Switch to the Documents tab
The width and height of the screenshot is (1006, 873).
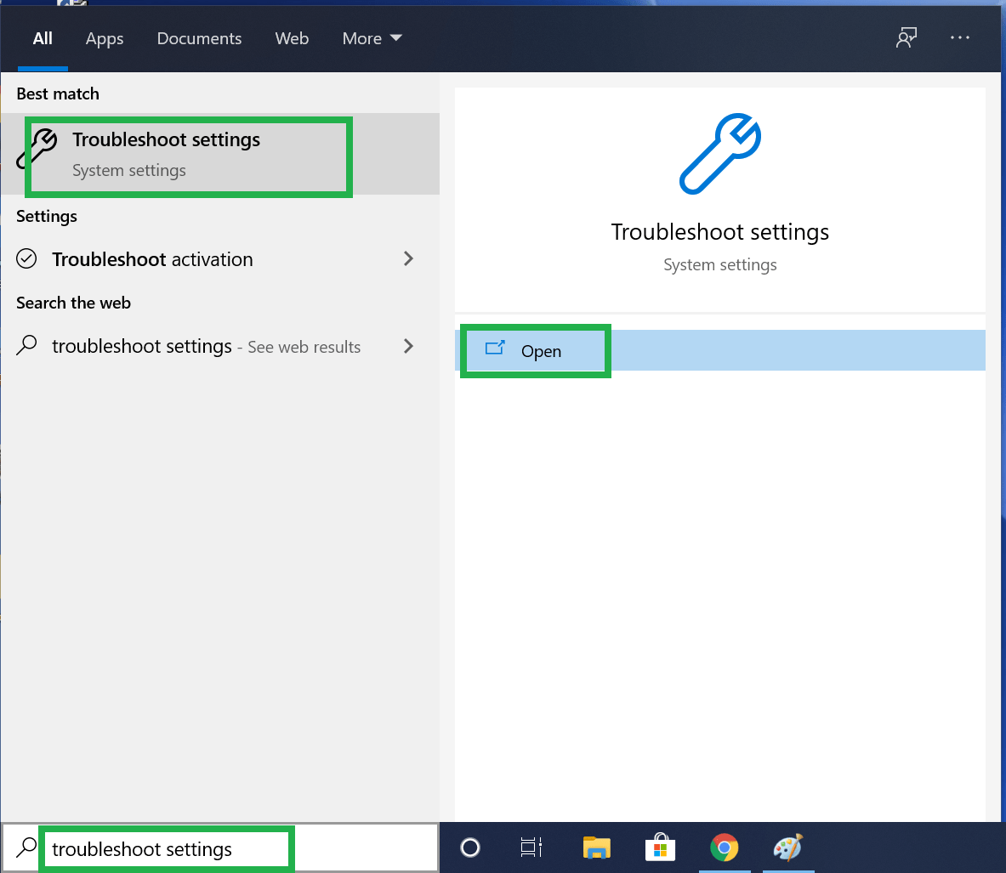point(199,38)
